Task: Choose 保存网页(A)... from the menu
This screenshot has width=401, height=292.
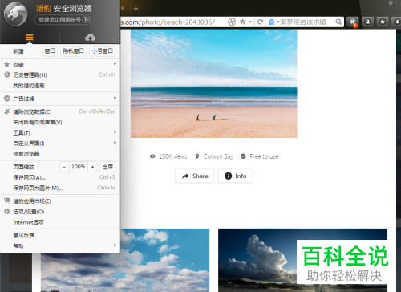Action: tap(60, 177)
